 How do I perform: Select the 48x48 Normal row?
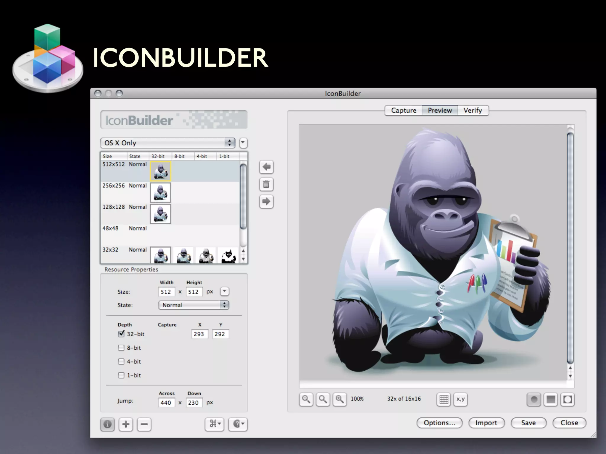pos(170,235)
